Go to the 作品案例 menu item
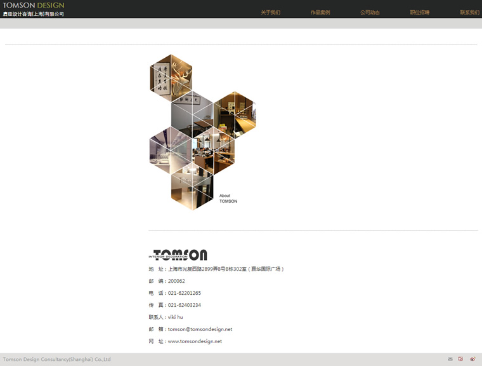The height and width of the screenshot is (366, 482). [x=320, y=13]
